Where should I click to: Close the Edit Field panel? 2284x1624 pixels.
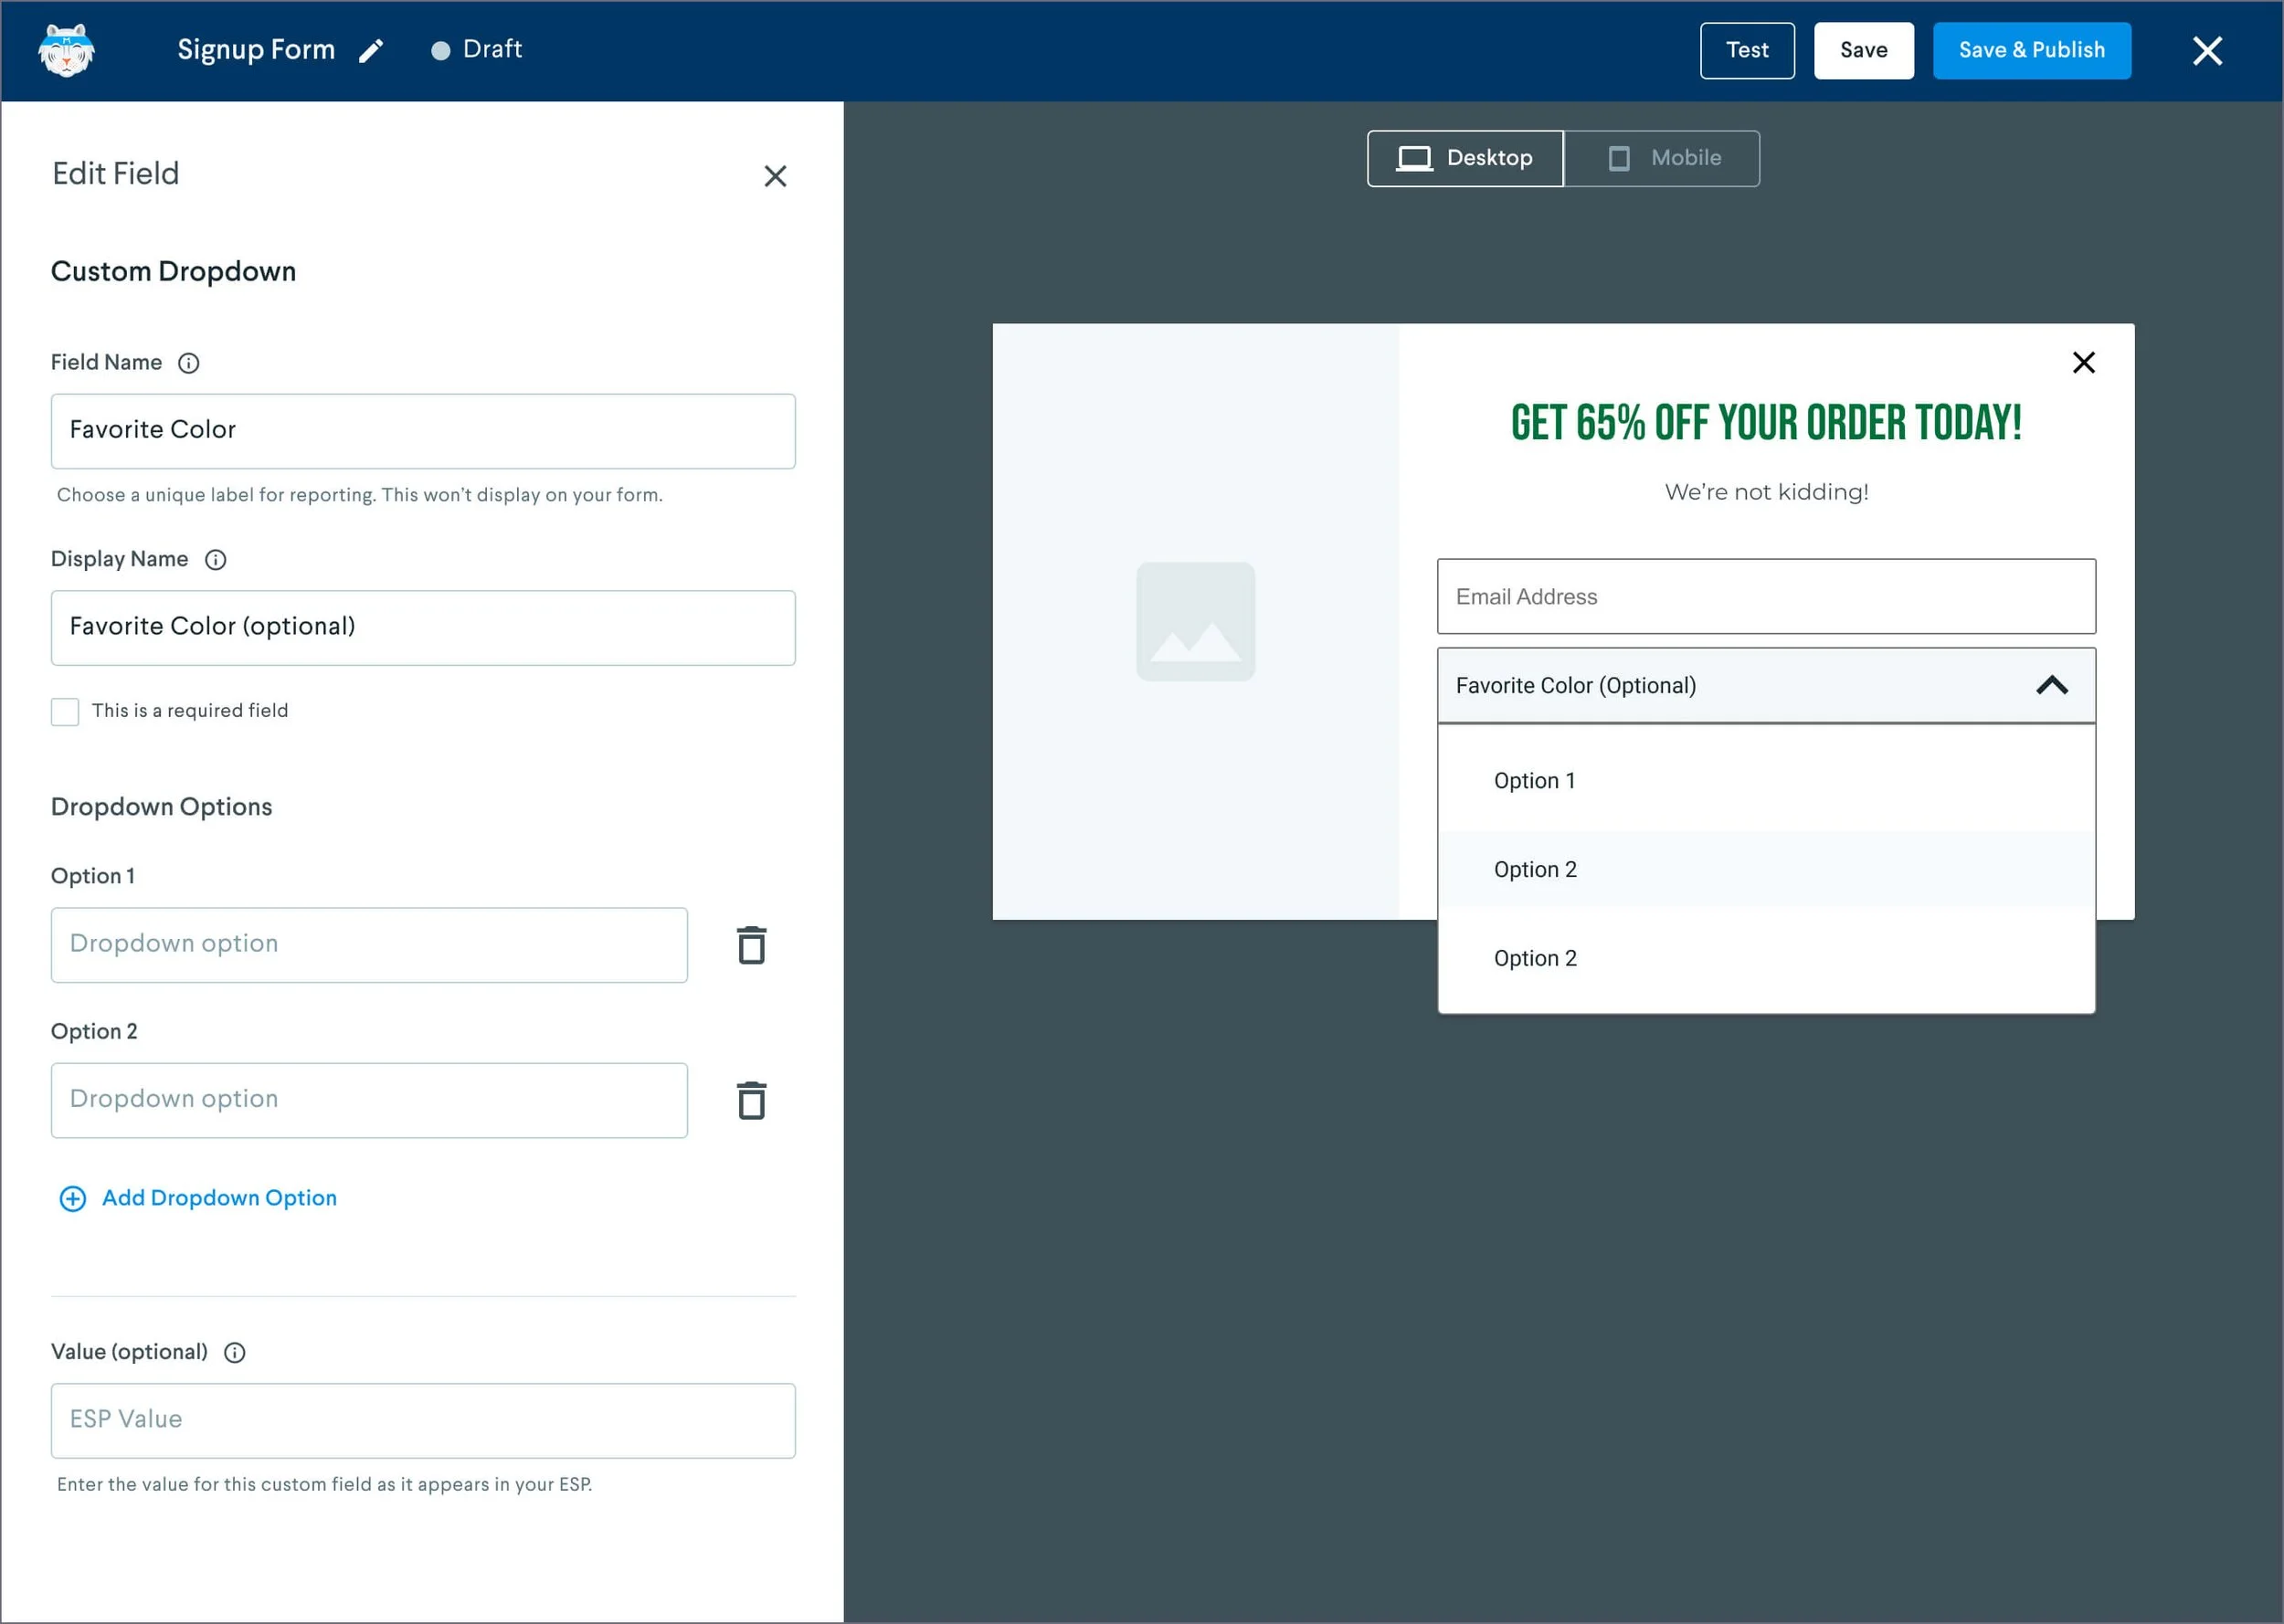coord(775,176)
